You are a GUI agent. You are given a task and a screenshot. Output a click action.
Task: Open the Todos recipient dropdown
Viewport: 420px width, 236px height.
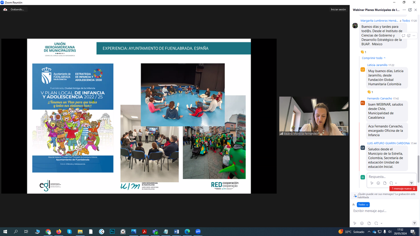[363, 205]
